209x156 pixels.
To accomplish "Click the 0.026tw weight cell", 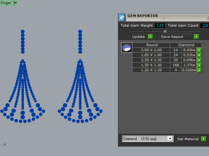I will (189, 70).
